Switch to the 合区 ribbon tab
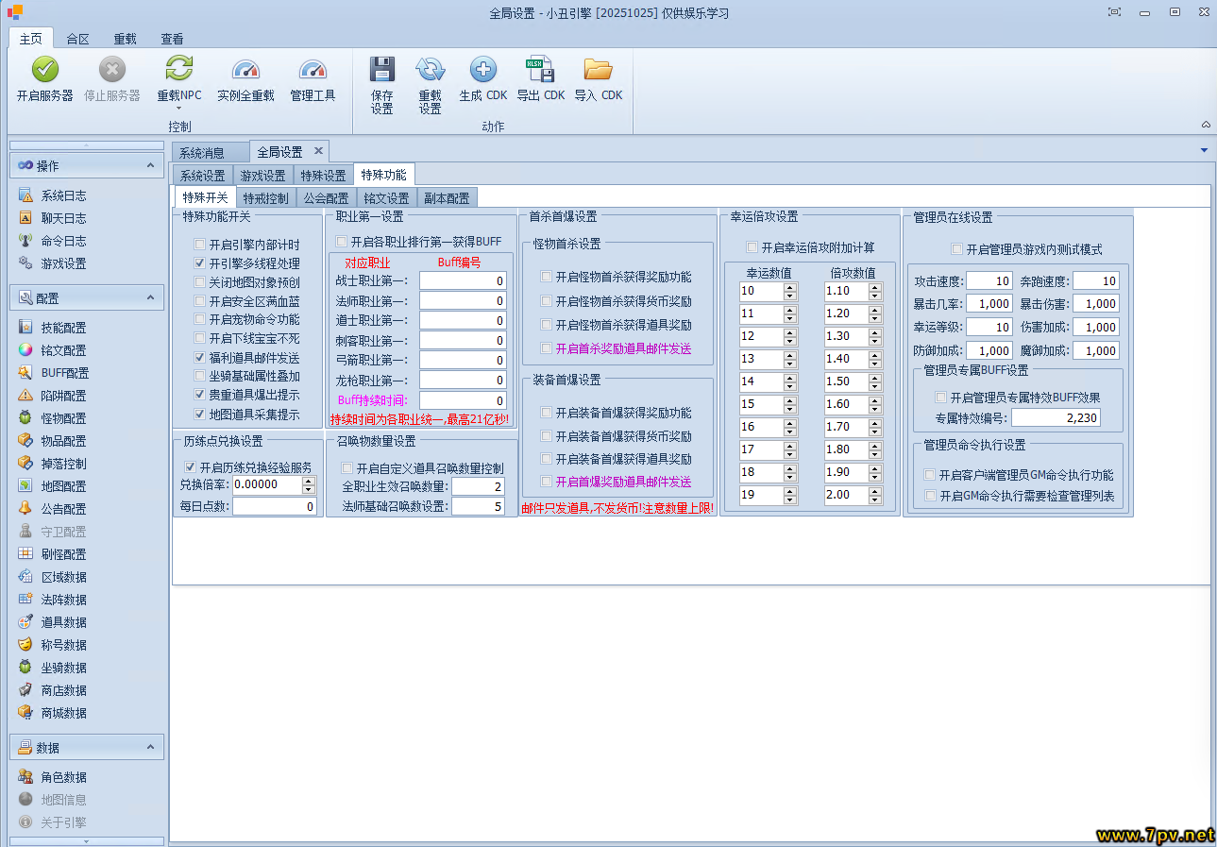Image resolution: width=1217 pixels, height=847 pixels. (x=77, y=39)
